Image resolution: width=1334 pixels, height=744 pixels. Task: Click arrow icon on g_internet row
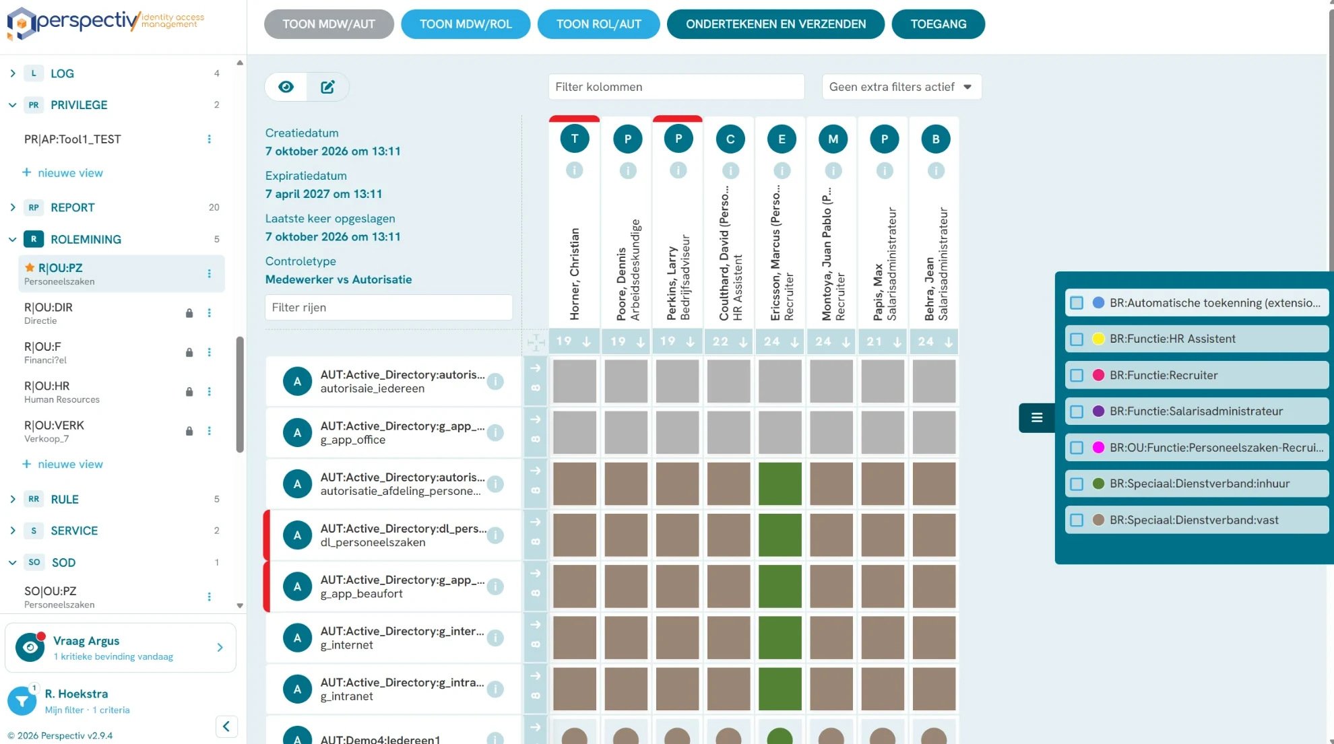point(536,625)
